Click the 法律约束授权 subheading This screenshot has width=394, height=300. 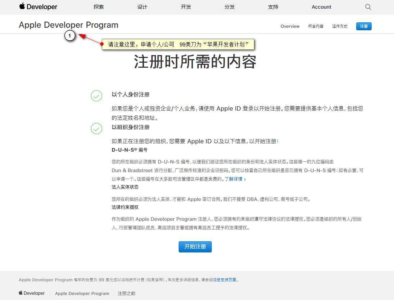click(x=125, y=207)
